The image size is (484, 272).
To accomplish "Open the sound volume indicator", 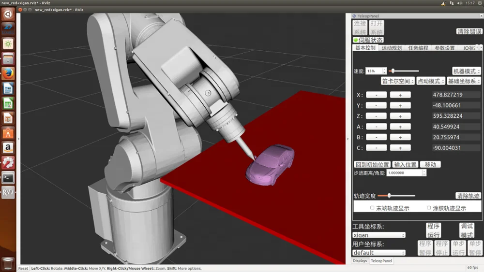I will point(460,3).
